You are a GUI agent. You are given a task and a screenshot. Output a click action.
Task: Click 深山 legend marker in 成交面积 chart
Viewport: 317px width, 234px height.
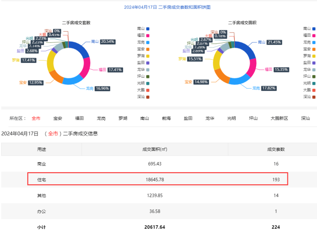coord(314,97)
